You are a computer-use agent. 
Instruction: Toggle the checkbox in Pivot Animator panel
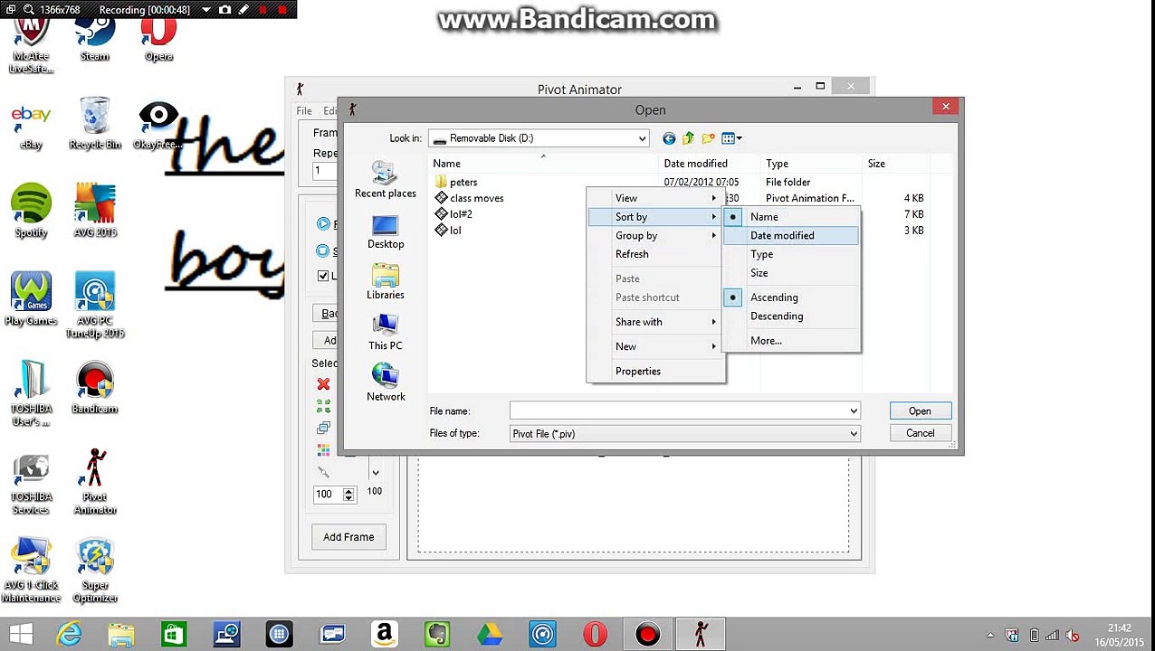323,276
